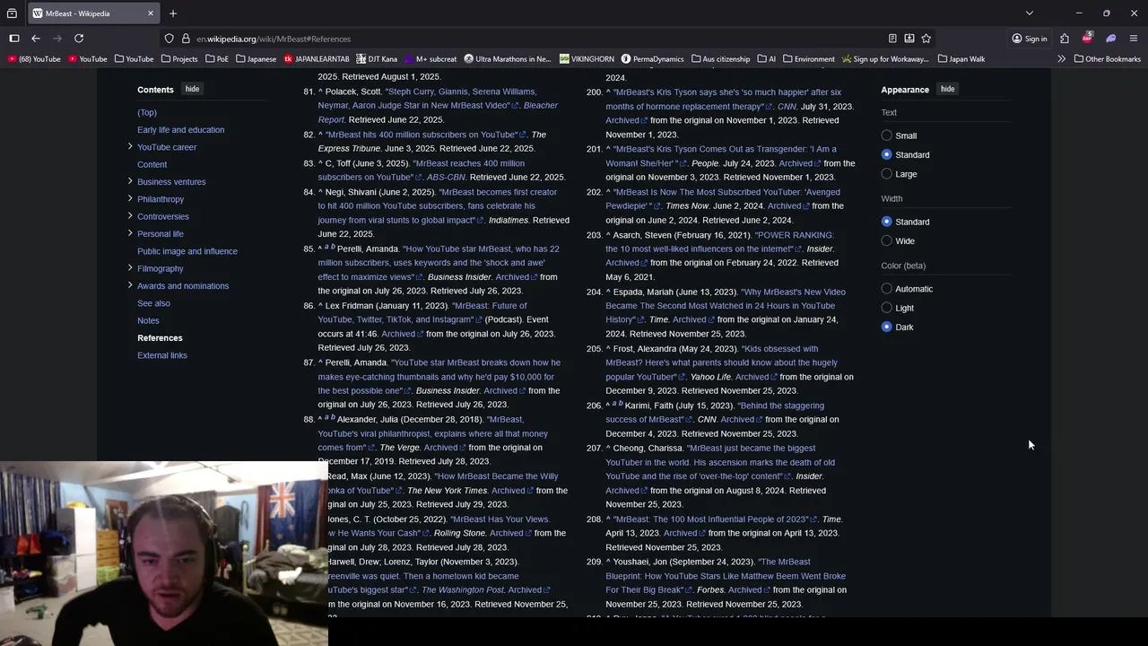Open the Projects bookmark folder
Viewport: 1148px width, 646px height.
(x=179, y=59)
